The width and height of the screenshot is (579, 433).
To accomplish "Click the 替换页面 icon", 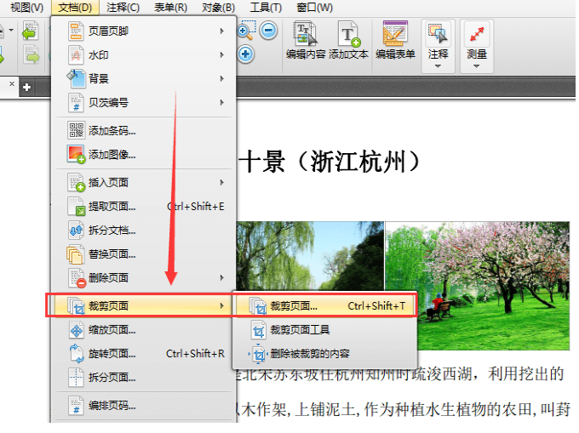I will (x=75, y=254).
